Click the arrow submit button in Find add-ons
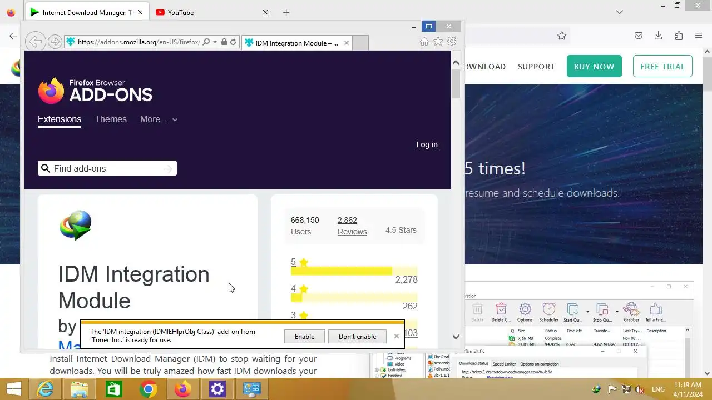Image resolution: width=712 pixels, height=400 pixels. (168, 168)
